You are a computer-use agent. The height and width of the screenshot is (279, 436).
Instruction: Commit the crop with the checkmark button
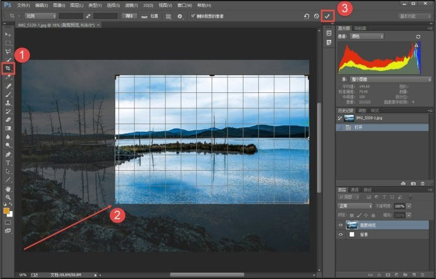327,16
